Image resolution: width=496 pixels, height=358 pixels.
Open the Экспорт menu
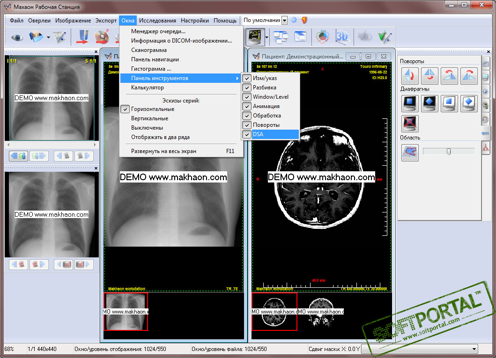(x=106, y=21)
